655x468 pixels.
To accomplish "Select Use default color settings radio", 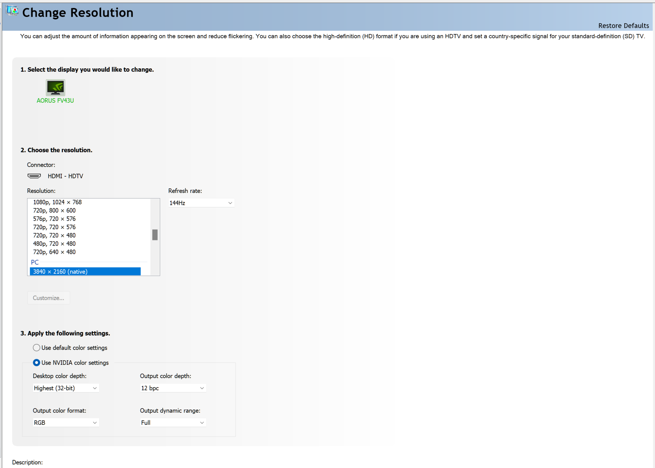I will (x=37, y=348).
